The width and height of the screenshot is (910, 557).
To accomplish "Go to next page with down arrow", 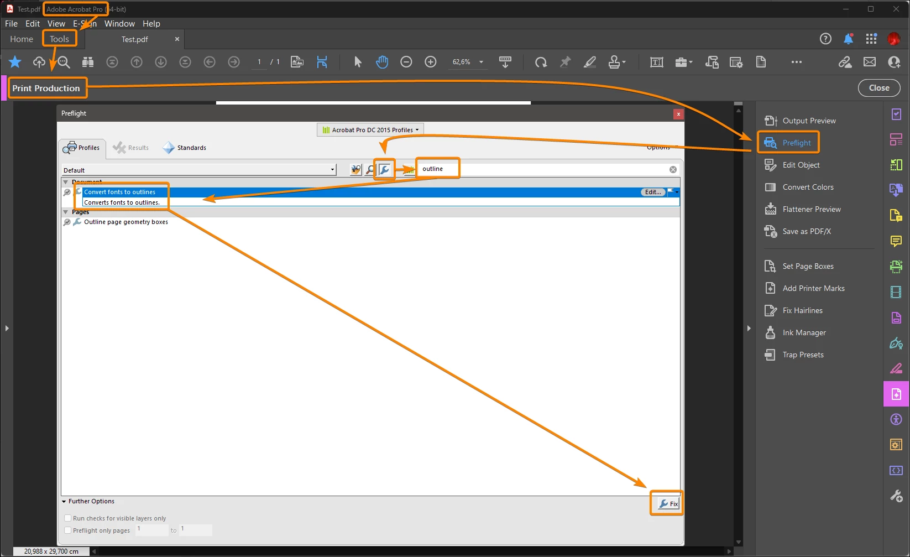I will coord(161,62).
